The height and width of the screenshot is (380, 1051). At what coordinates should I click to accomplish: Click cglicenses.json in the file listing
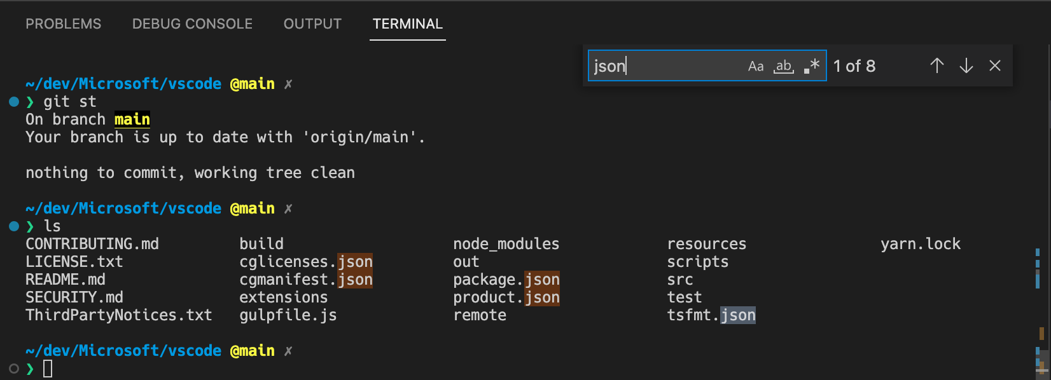[305, 262]
